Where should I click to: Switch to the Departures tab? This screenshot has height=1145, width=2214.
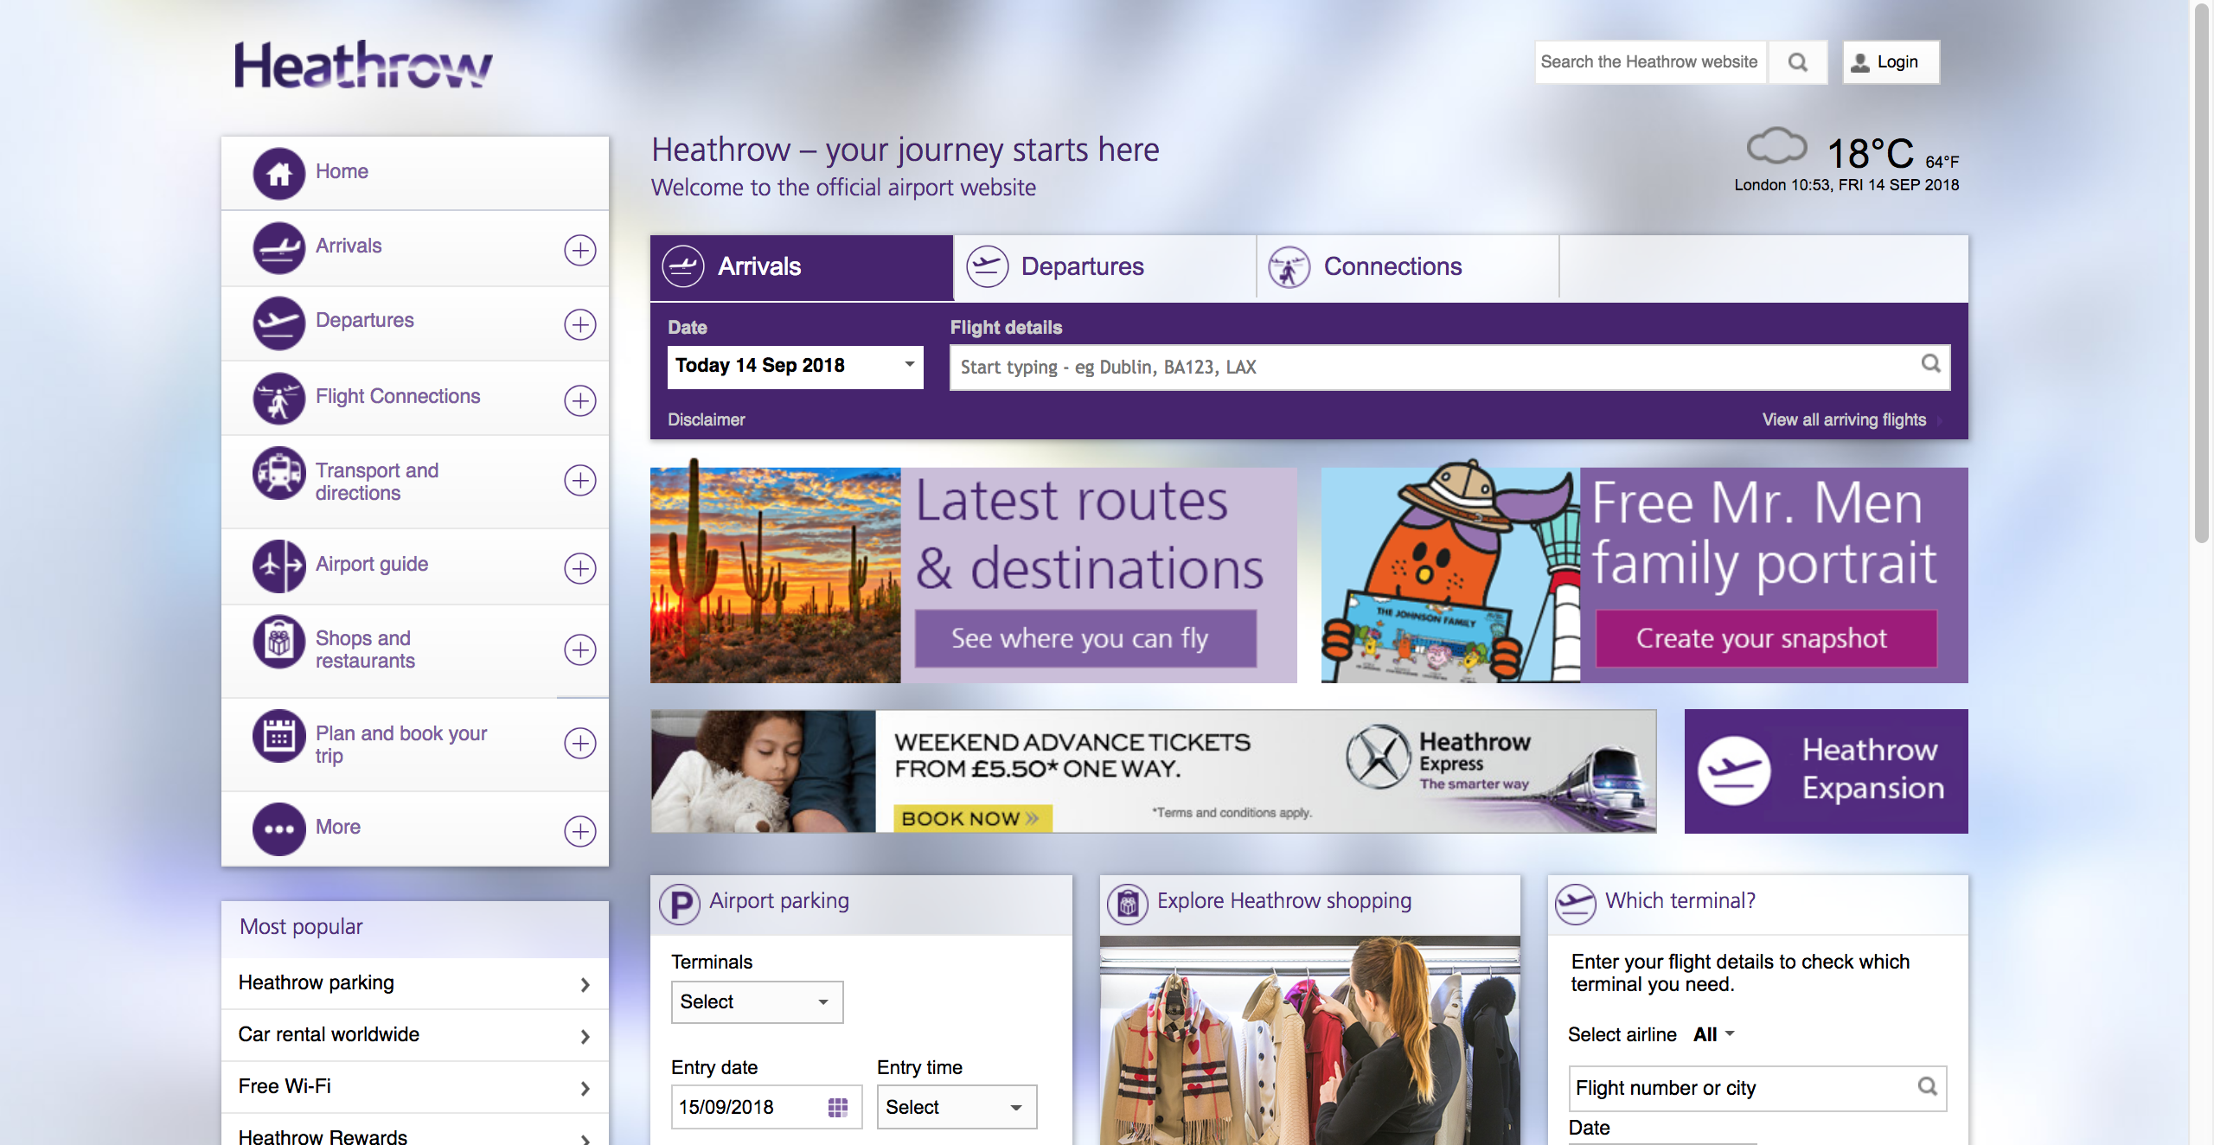[1104, 267]
